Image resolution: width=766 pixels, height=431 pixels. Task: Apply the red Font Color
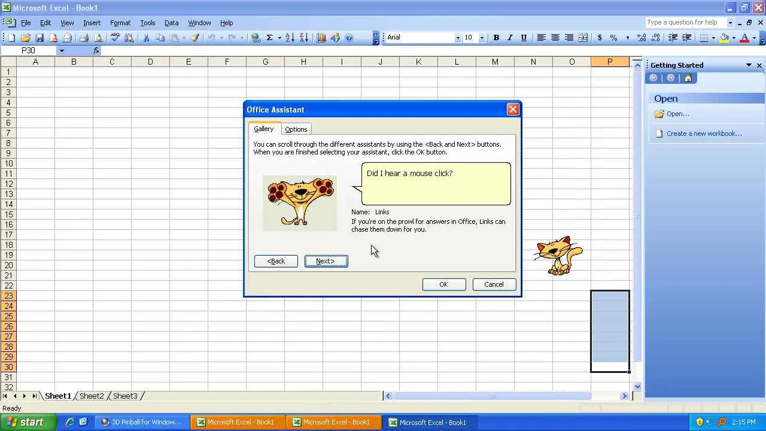click(x=744, y=38)
